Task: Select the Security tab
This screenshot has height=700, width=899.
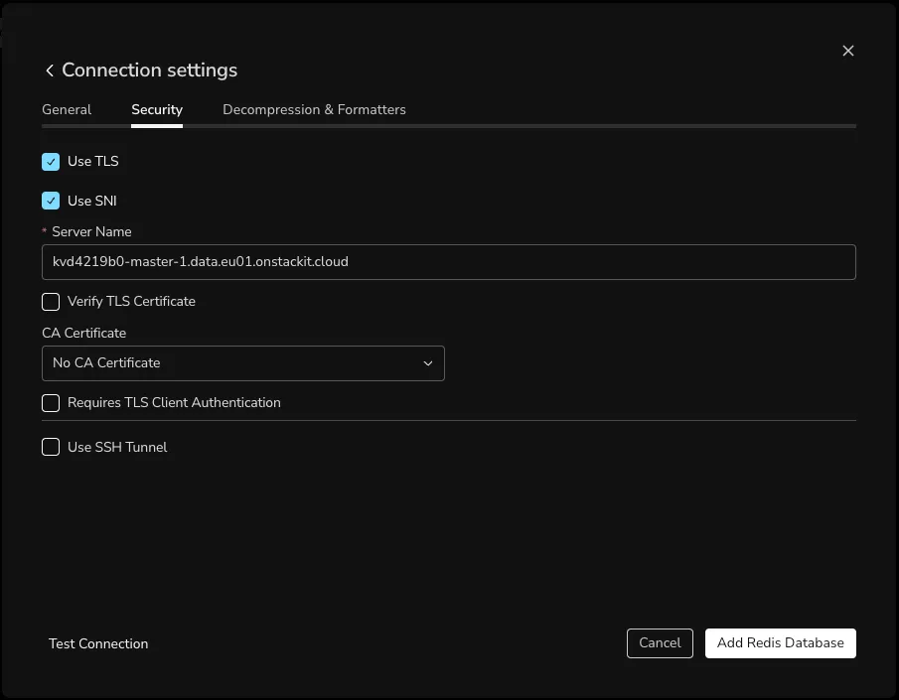Action: click(157, 109)
